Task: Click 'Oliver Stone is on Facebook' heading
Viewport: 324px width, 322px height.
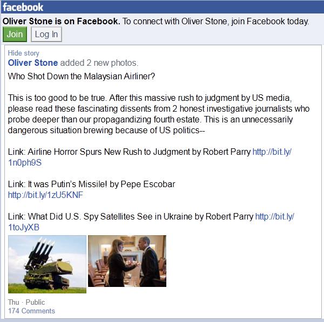Action: point(62,21)
